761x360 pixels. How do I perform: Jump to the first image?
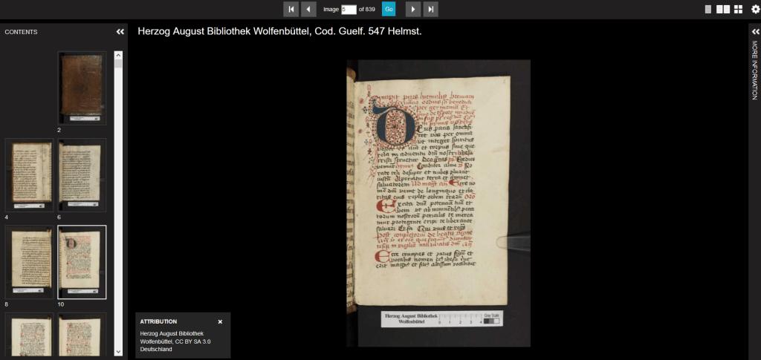click(x=291, y=9)
